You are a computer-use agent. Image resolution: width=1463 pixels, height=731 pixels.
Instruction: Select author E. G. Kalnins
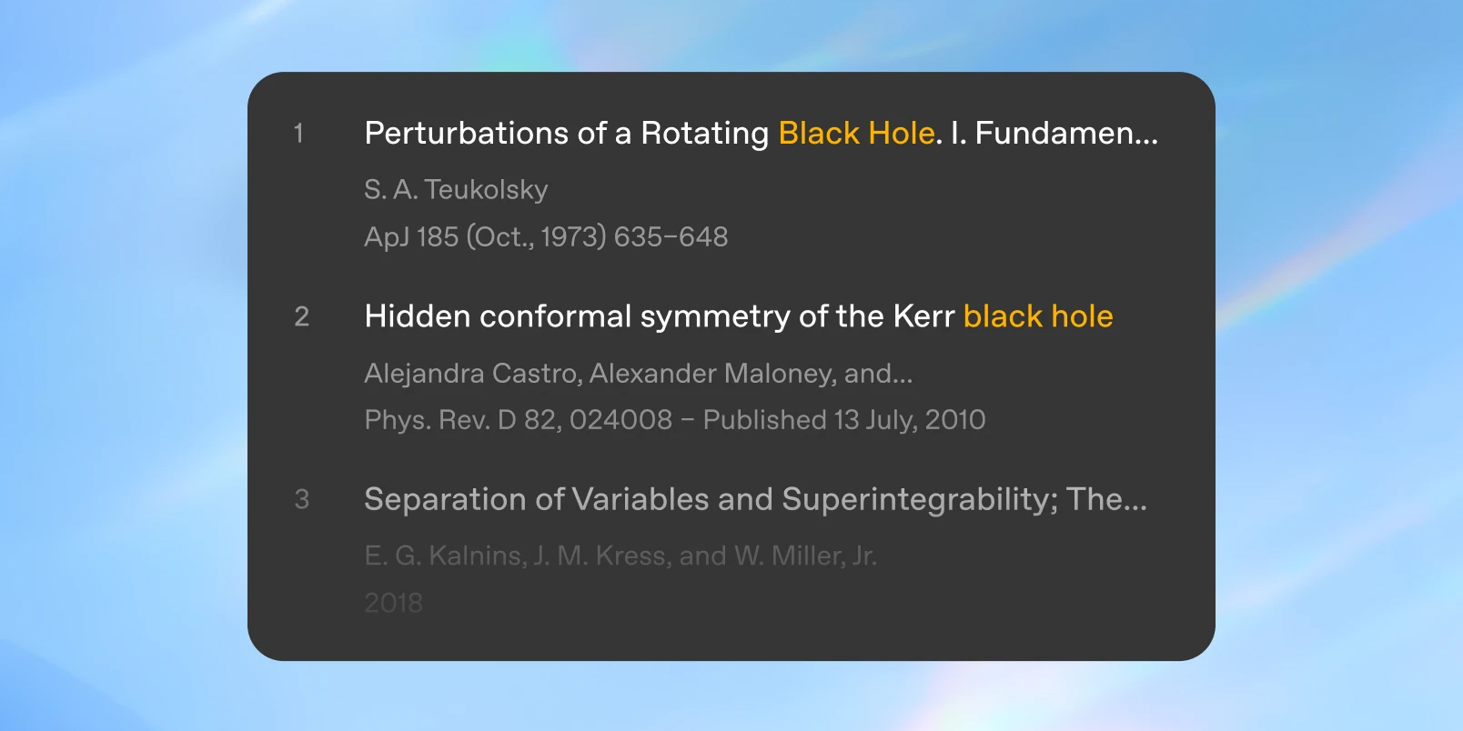[445, 556]
